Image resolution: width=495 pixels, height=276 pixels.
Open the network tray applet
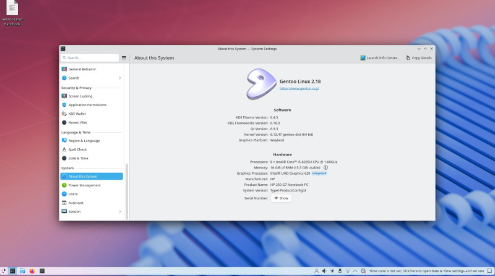pos(348,271)
